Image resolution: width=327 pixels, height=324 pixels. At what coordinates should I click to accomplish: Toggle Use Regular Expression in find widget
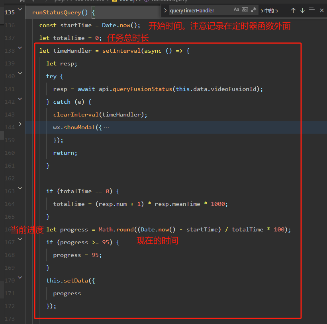pyautogui.click(x=254, y=10)
